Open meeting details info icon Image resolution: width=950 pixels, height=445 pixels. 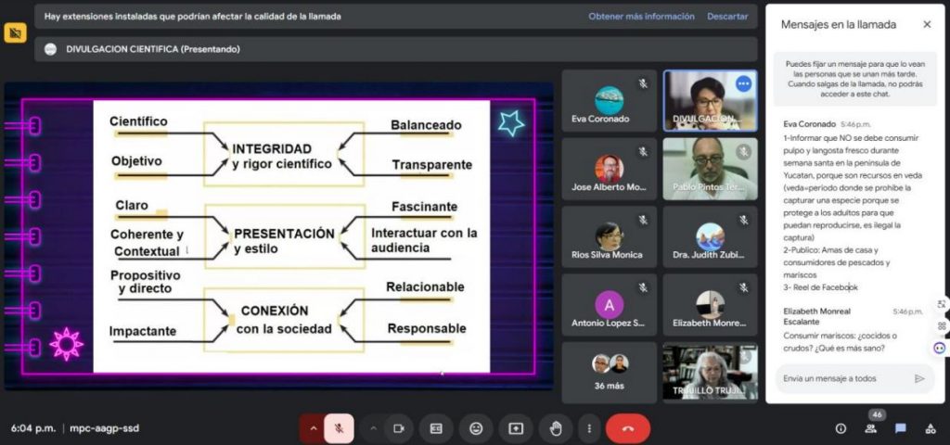841,428
